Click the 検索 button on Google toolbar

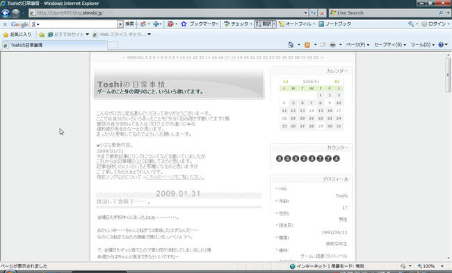129,24
